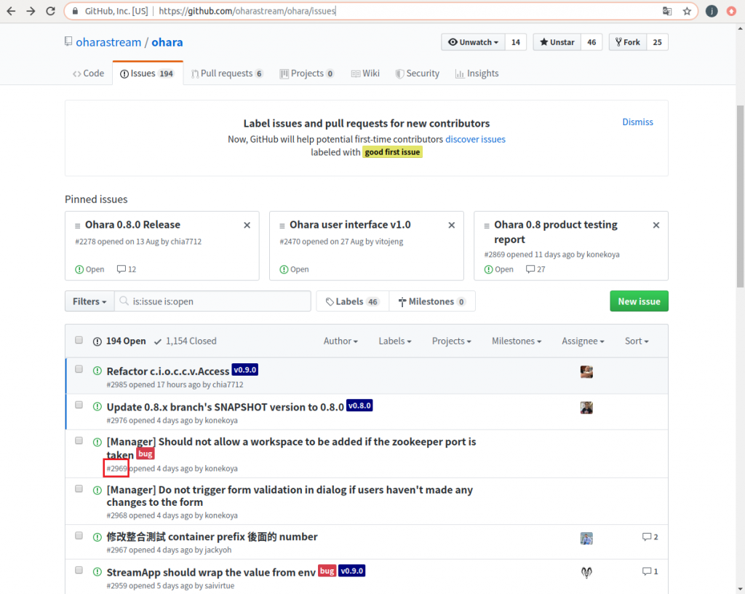Click assignee avatar on StreamApp should wrap issue
The height and width of the screenshot is (594, 745).
[x=586, y=573]
